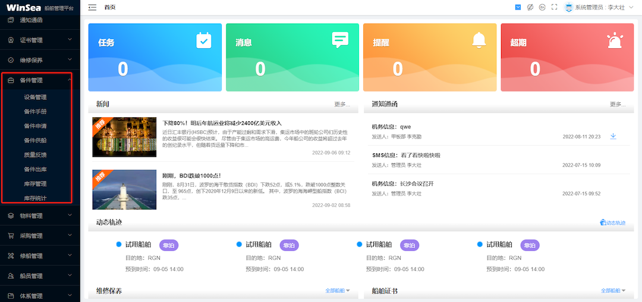The image size is (642, 302).
Task: Collapse 备件管理 menu chevron
Action: 70,80
